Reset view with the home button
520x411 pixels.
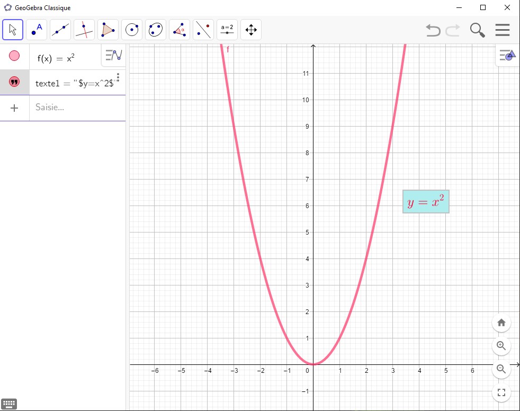[x=501, y=323]
